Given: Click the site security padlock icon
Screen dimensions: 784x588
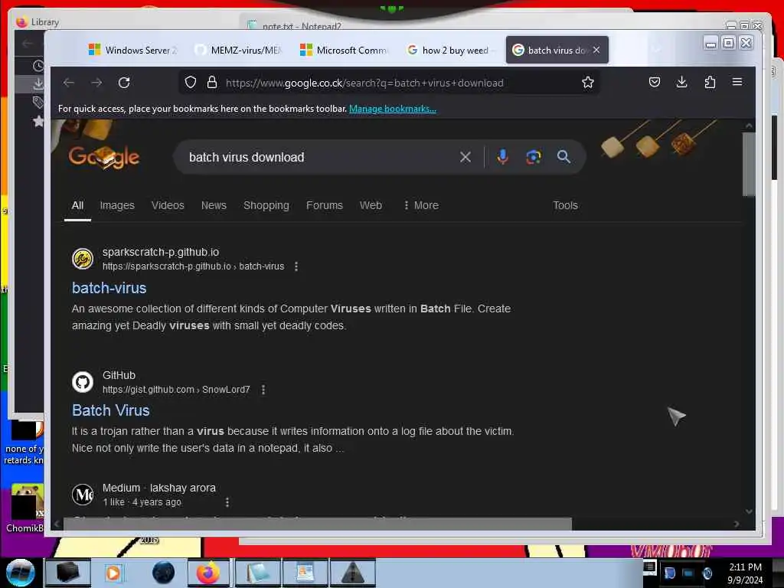Looking at the screenshot, I should [212, 83].
